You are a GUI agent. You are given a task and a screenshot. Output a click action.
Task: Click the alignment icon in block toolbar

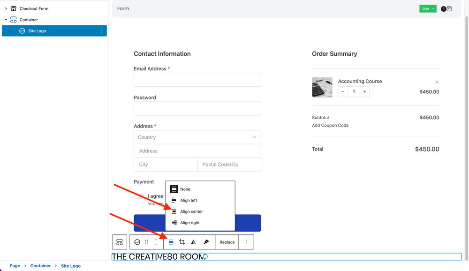click(x=171, y=242)
